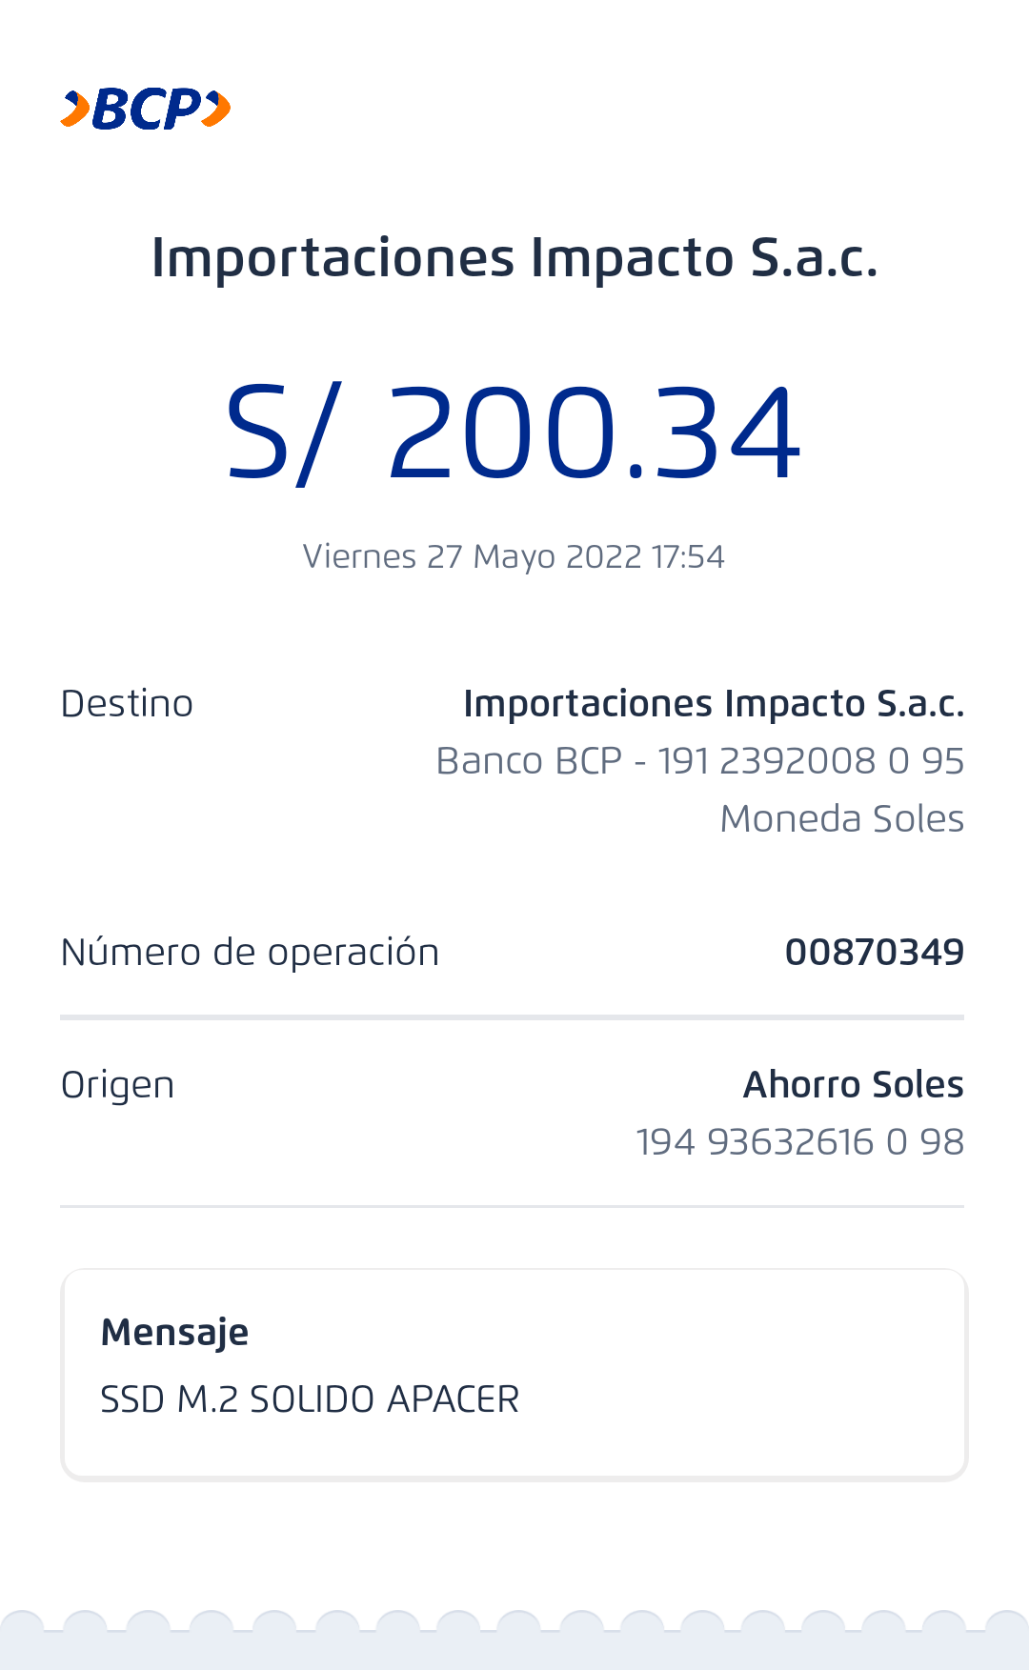Tap the Viernes 27 Mayo 2022 date
The image size is (1029, 1670).
point(514,556)
